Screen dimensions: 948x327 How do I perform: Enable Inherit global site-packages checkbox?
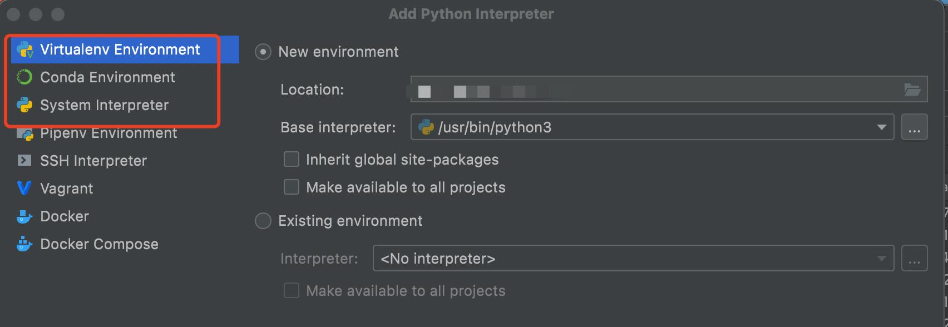[292, 160]
